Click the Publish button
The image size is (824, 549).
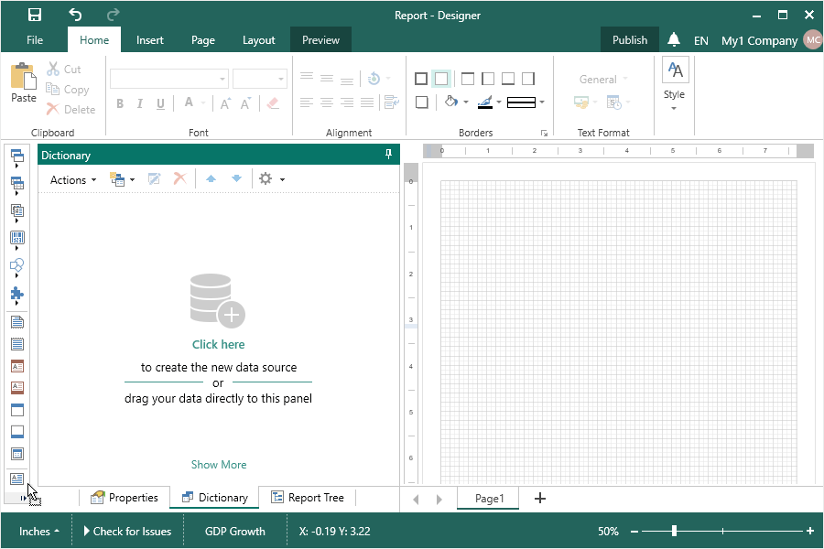629,39
